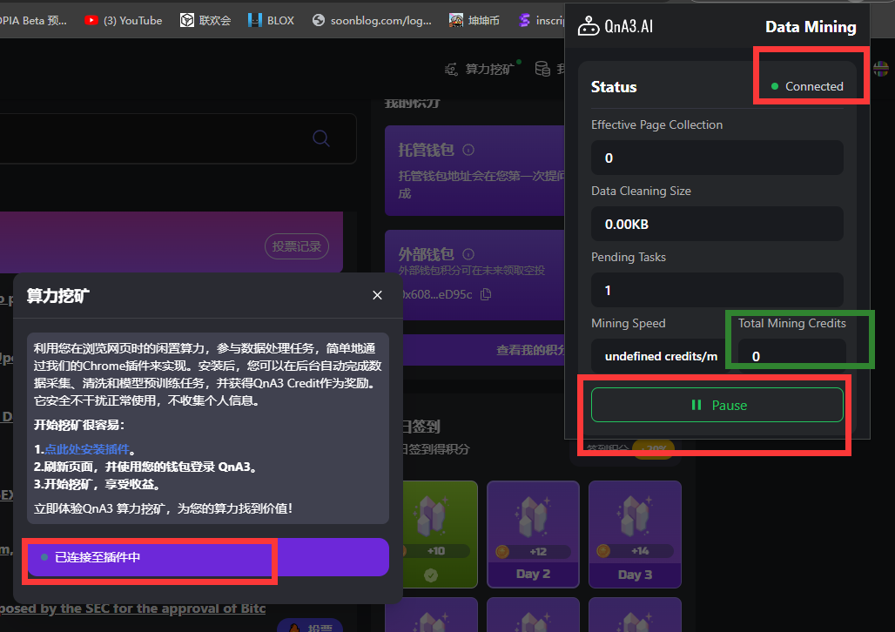Click the search magnifier icon
Screen dimensions: 895x632
(x=320, y=138)
